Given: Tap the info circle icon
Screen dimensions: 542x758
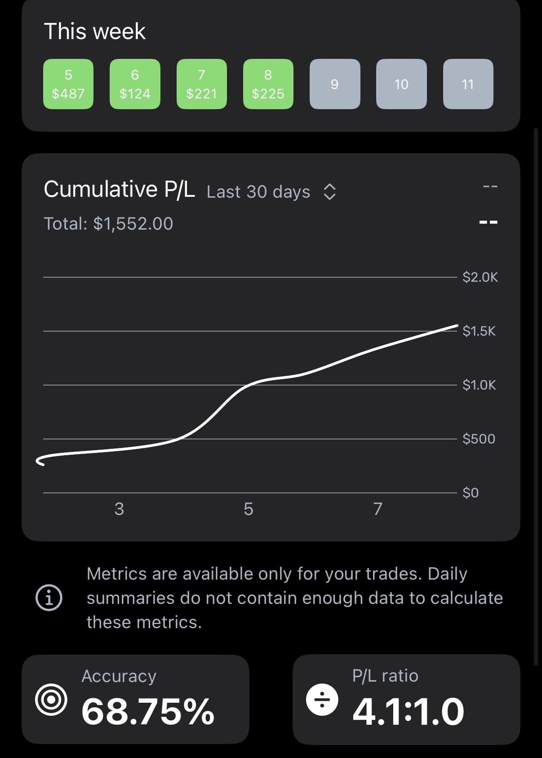Looking at the screenshot, I should [49, 598].
